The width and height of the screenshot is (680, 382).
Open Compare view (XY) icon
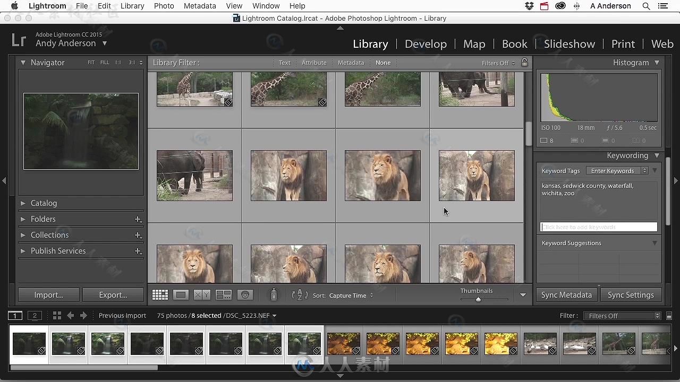pyautogui.click(x=202, y=295)
